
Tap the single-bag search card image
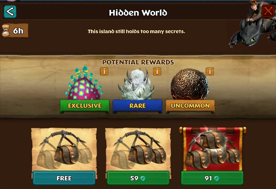(x=64, y=149)
